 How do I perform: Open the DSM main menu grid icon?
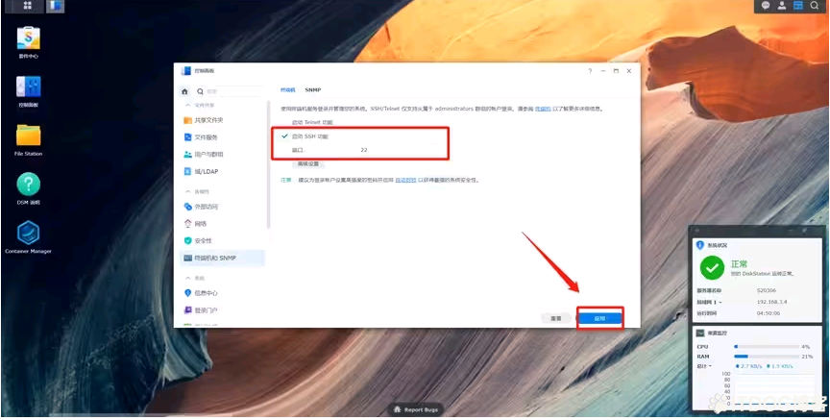pyautogui.click(x=27, y=6)
